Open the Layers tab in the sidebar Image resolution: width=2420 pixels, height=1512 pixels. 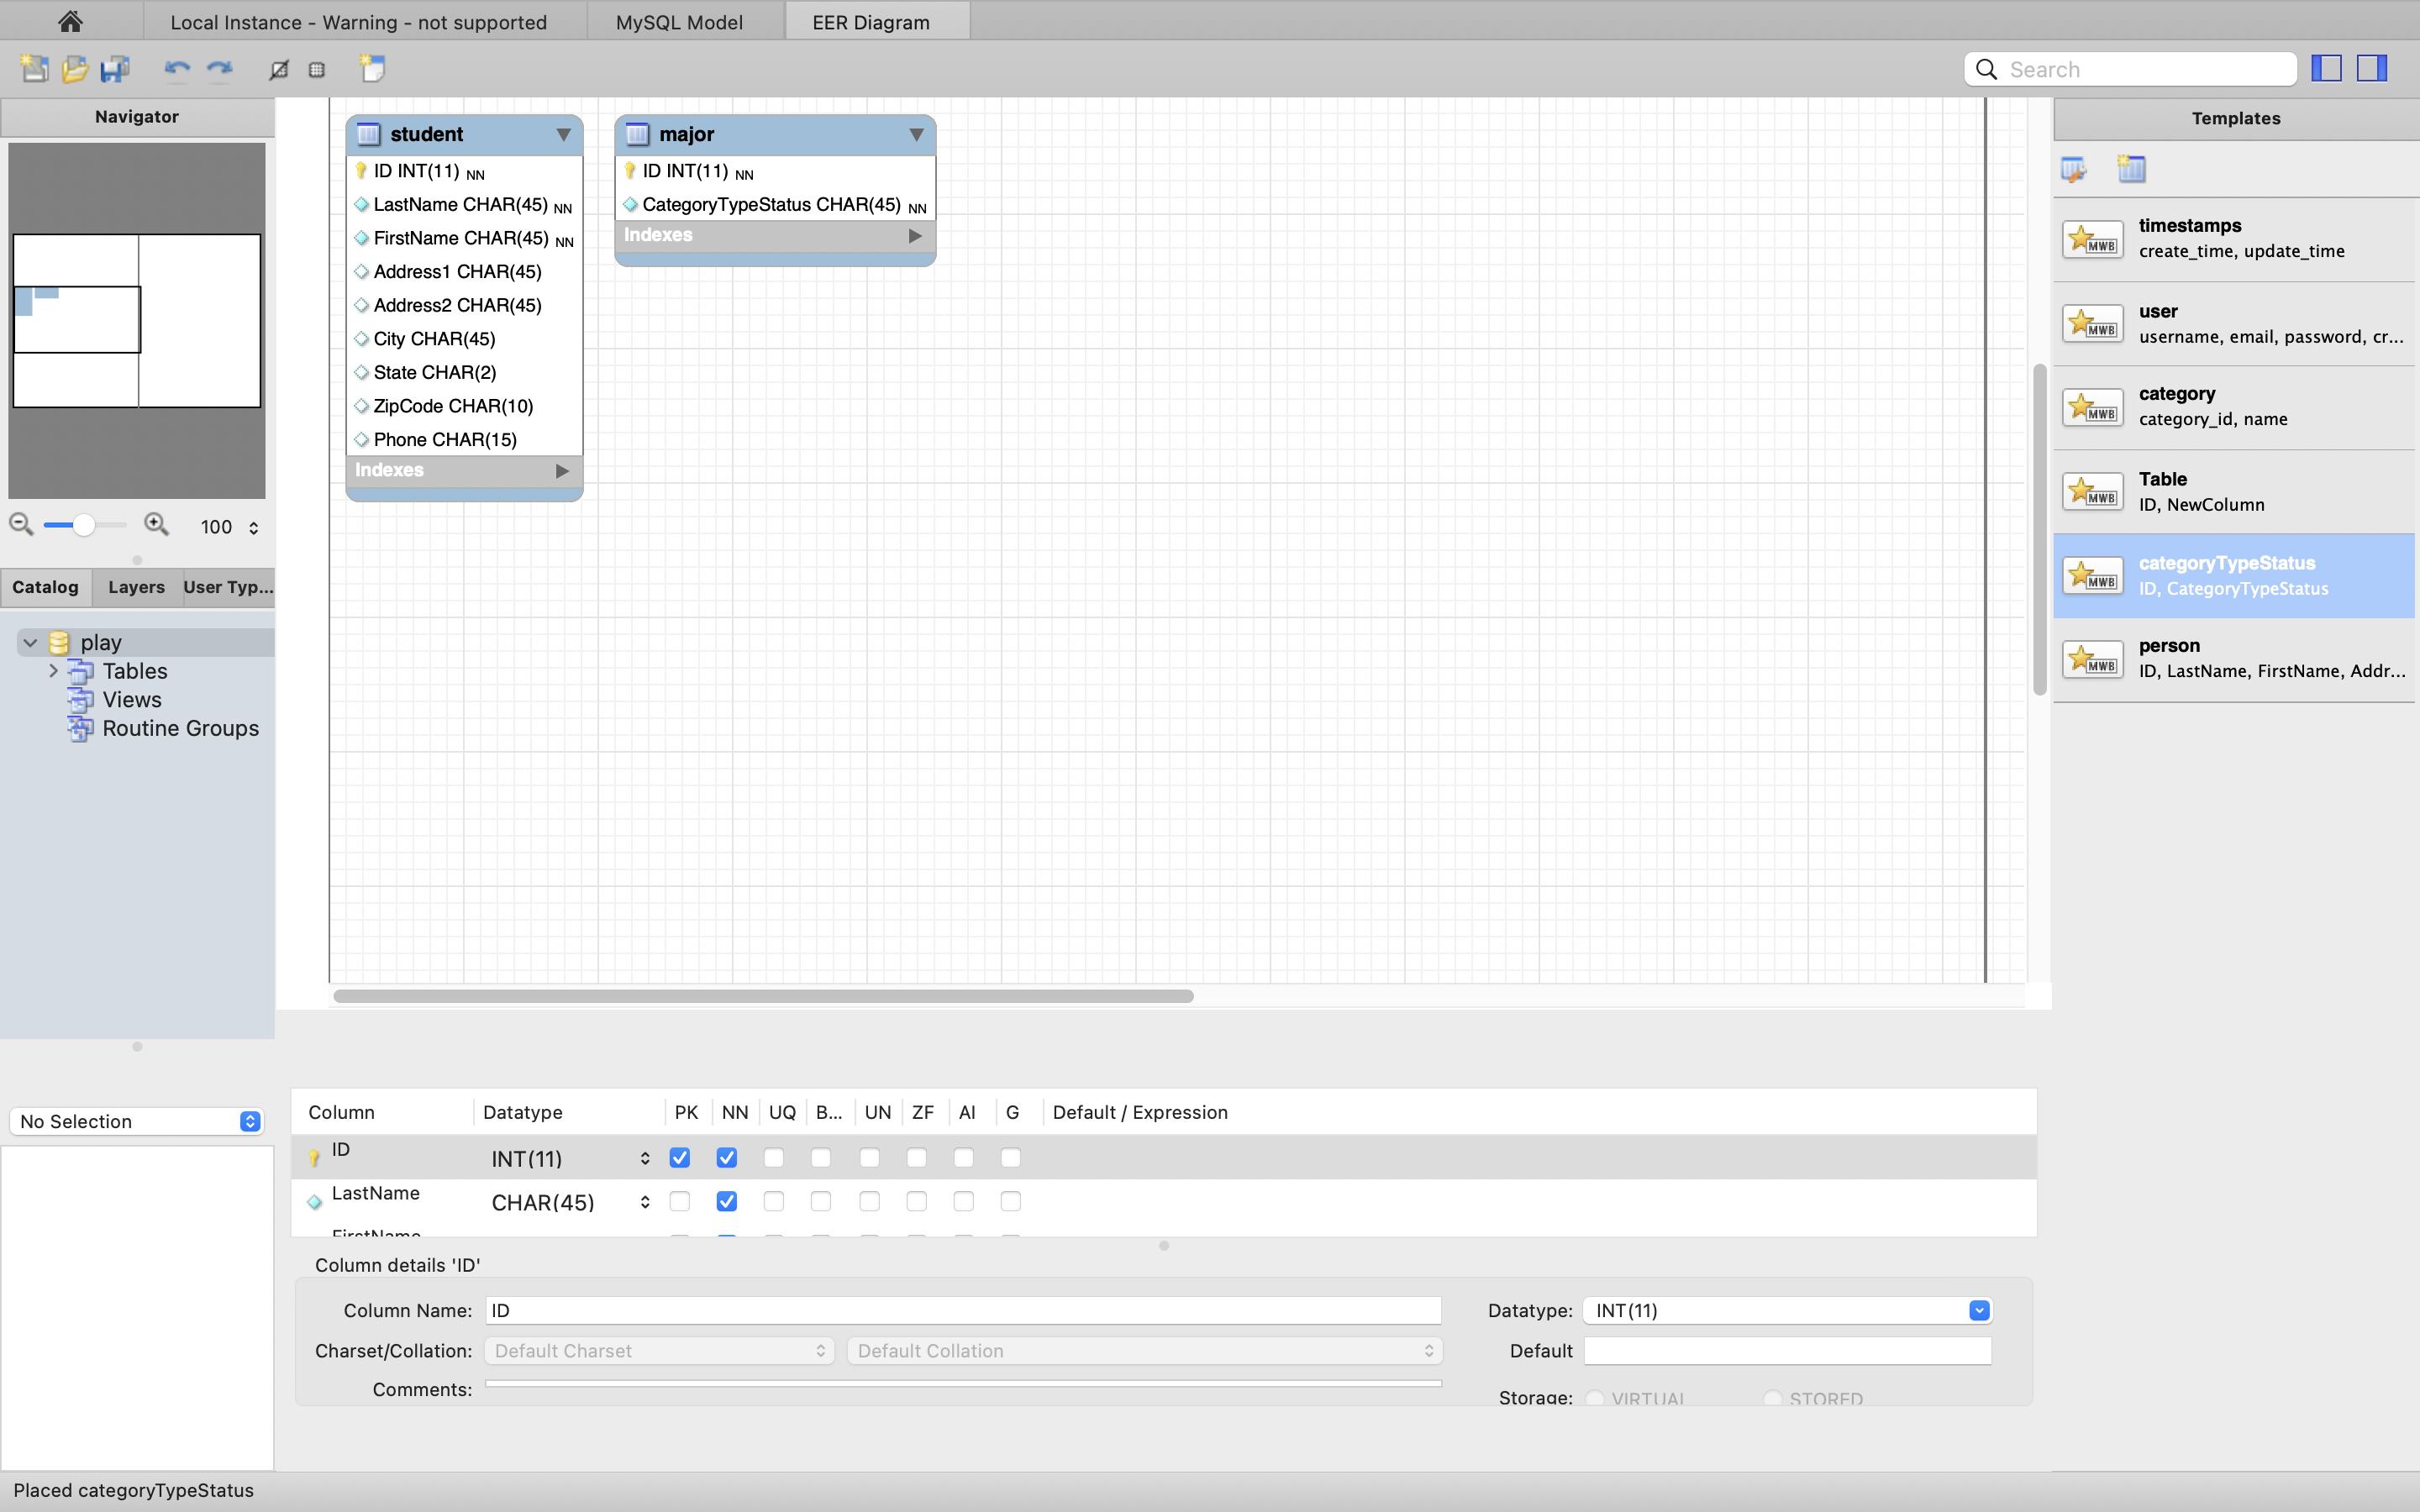tap(136, 587)
